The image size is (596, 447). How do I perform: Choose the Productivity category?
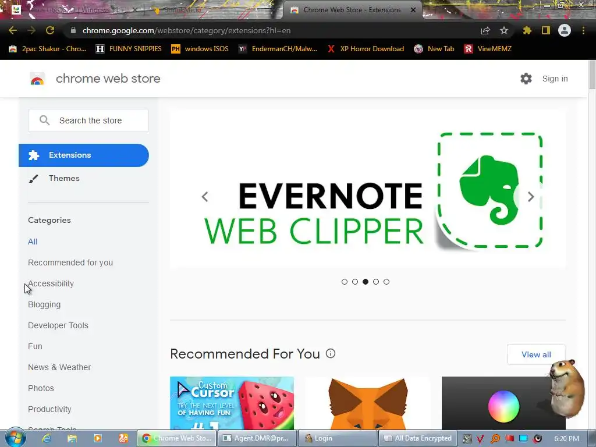[50, 409]
